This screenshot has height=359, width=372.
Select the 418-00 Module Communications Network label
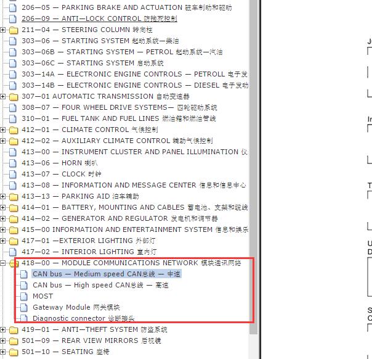coord(131,263)
